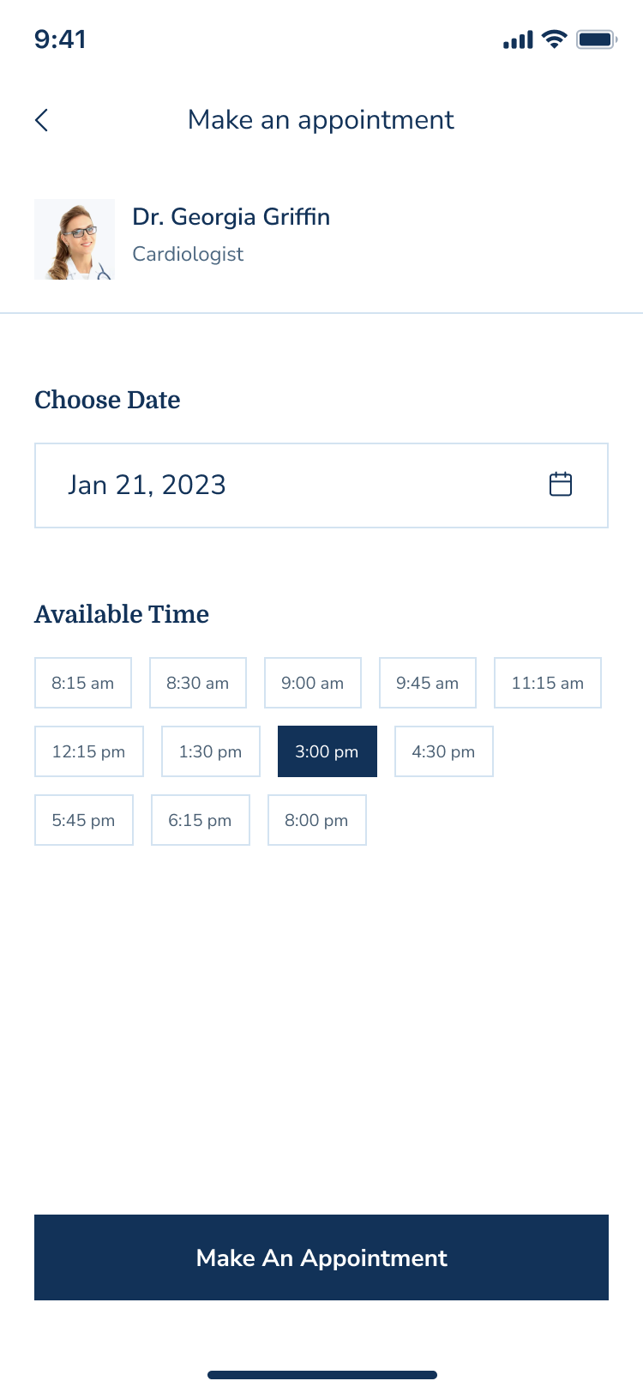Go back using the left arrow
This screenshot has height=1393, width=643.
click(x=42, y=120)
